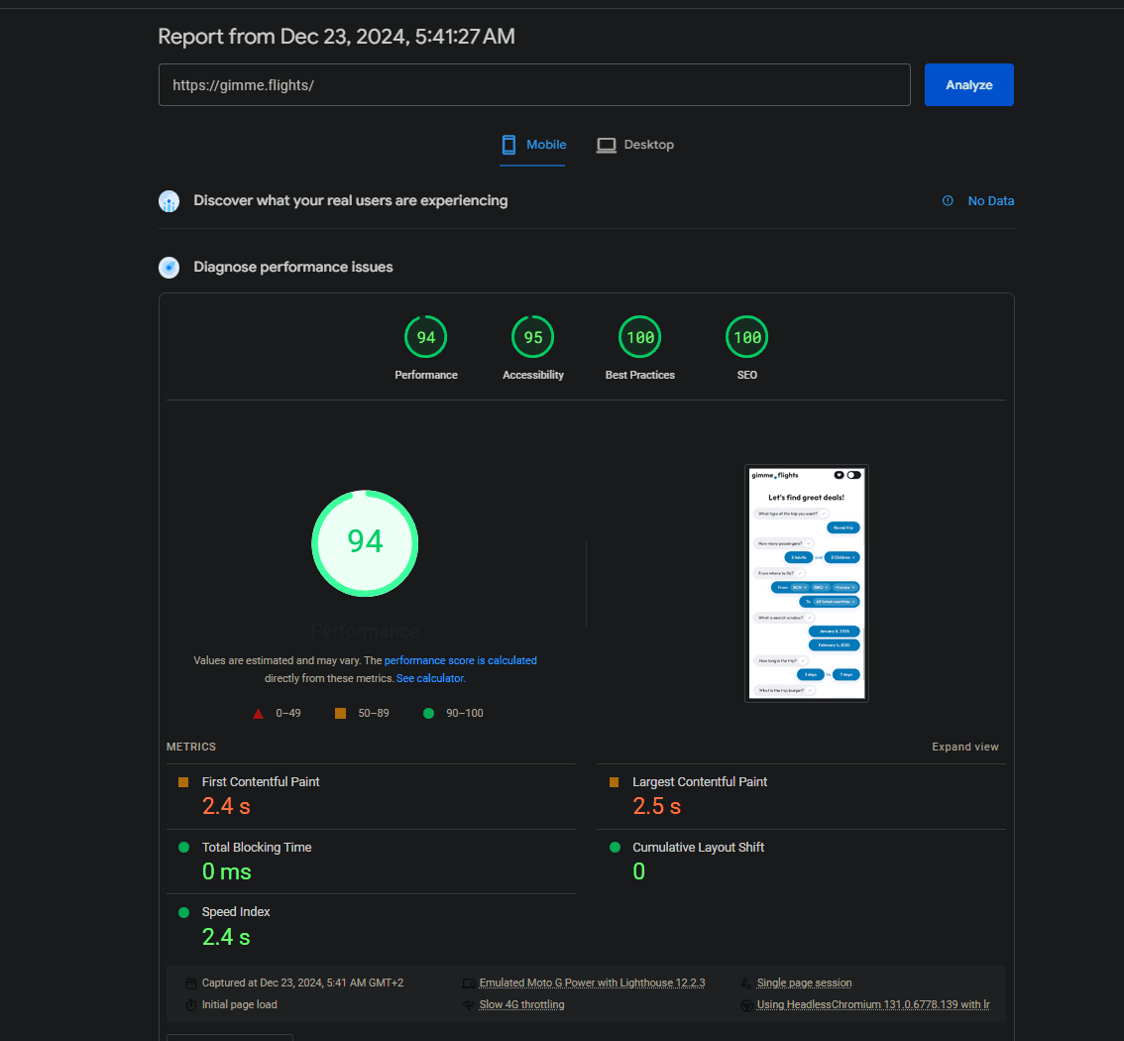Viewport: 1124px width, 1041px height.
Task: Click the large 94 performance gauge
Action: click(365, 542)
